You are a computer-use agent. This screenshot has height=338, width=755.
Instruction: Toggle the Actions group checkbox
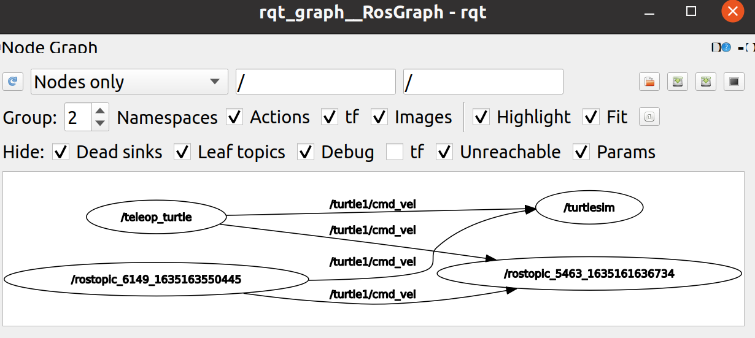[234, 117]
